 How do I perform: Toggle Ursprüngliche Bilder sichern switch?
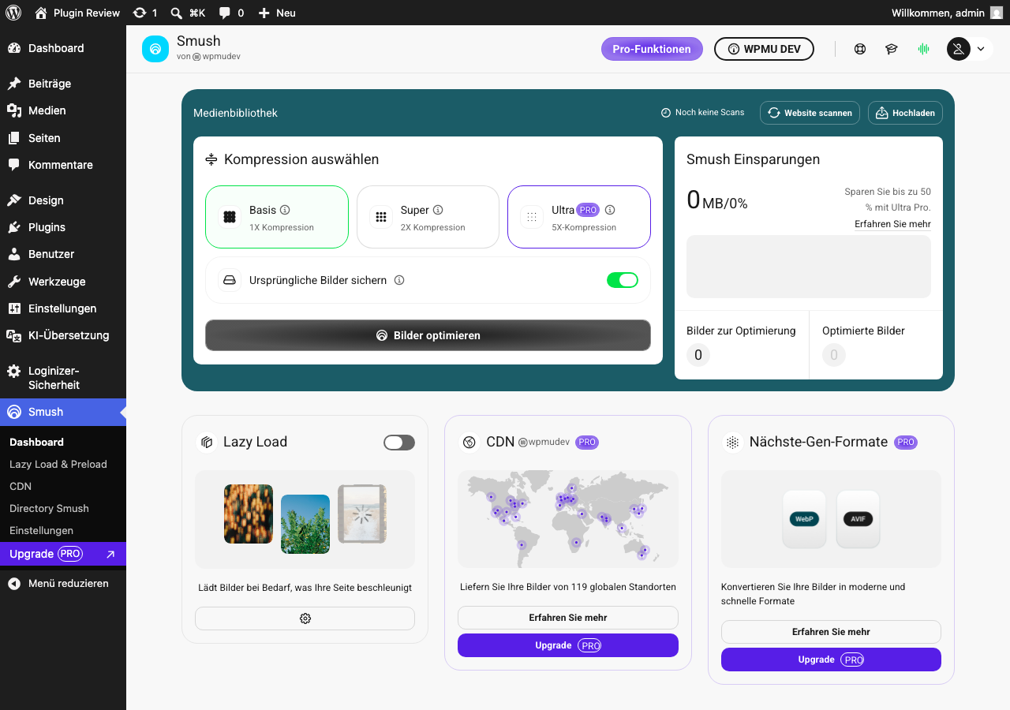pos(623,280)
